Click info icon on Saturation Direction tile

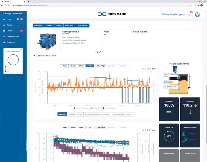199,125
